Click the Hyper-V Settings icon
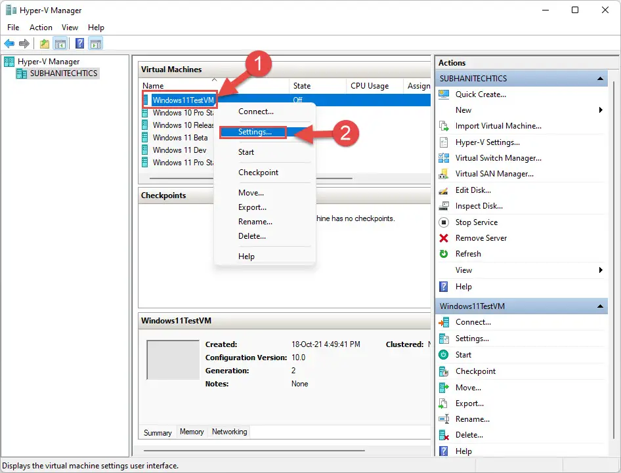This screenshot has height=473, width=621. pyautogui.click(x=444, y=142)
